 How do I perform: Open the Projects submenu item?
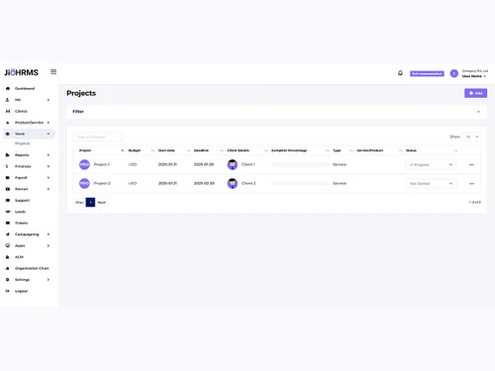point(23,143)
